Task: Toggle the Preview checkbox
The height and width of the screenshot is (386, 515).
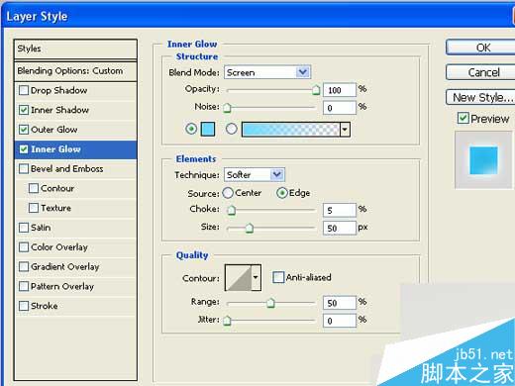Action: pyautogui.click(x=463, y=118)
